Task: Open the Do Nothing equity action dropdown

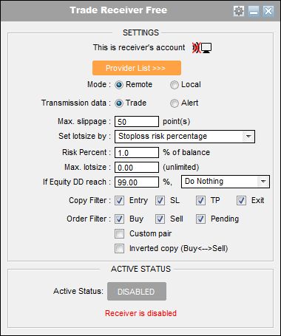Action: point(226,182)
